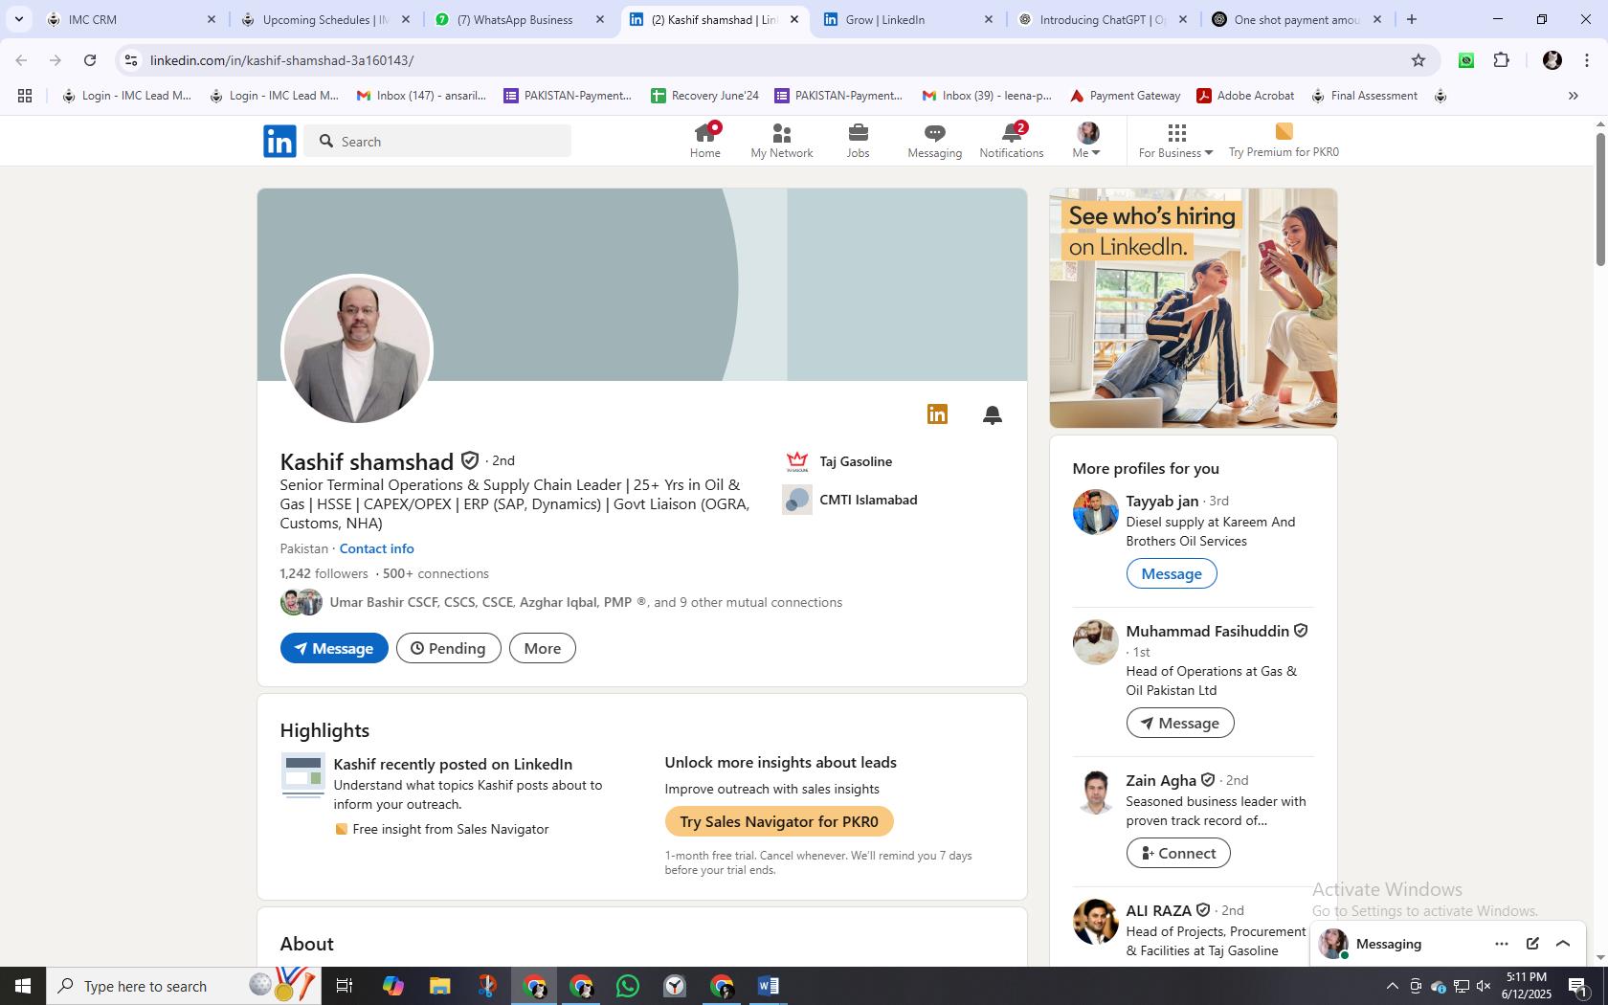Show more bookmarks chevron
The width and height of the screenshot is (1608, 1005).
tap(1573, 96)
